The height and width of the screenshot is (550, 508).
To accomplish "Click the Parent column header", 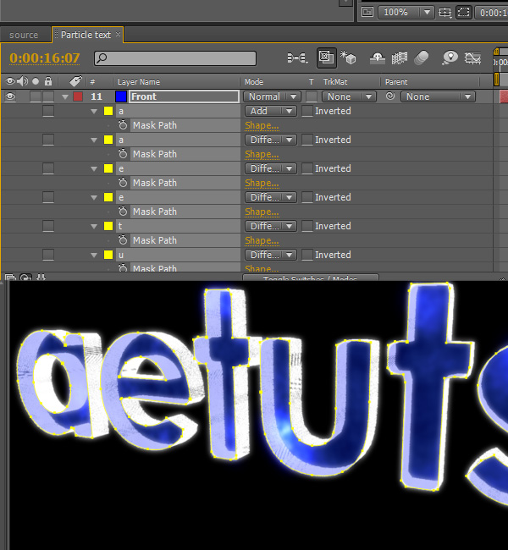I will [x=396, y=82].
